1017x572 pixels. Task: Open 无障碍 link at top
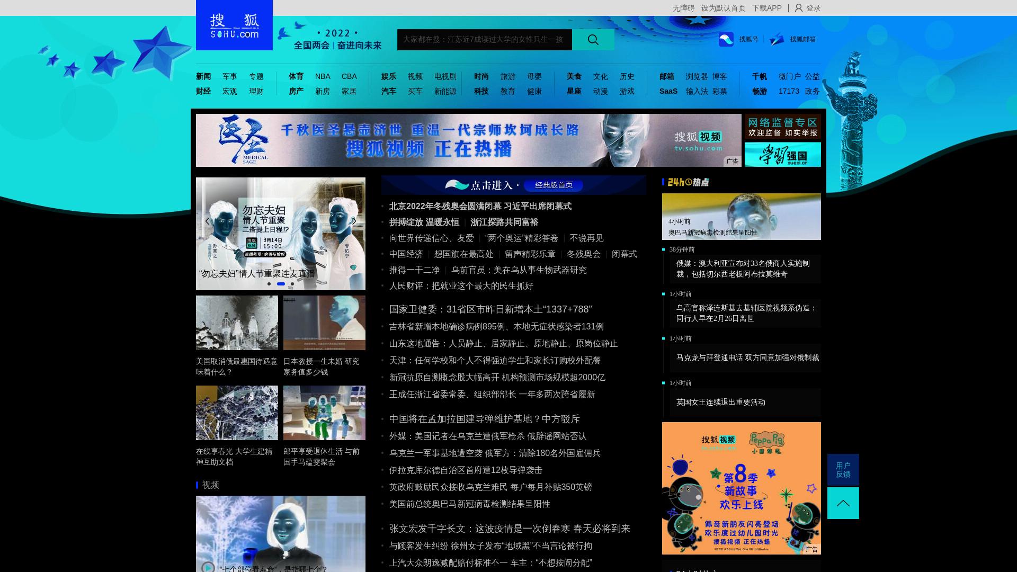tap(683, 8)
